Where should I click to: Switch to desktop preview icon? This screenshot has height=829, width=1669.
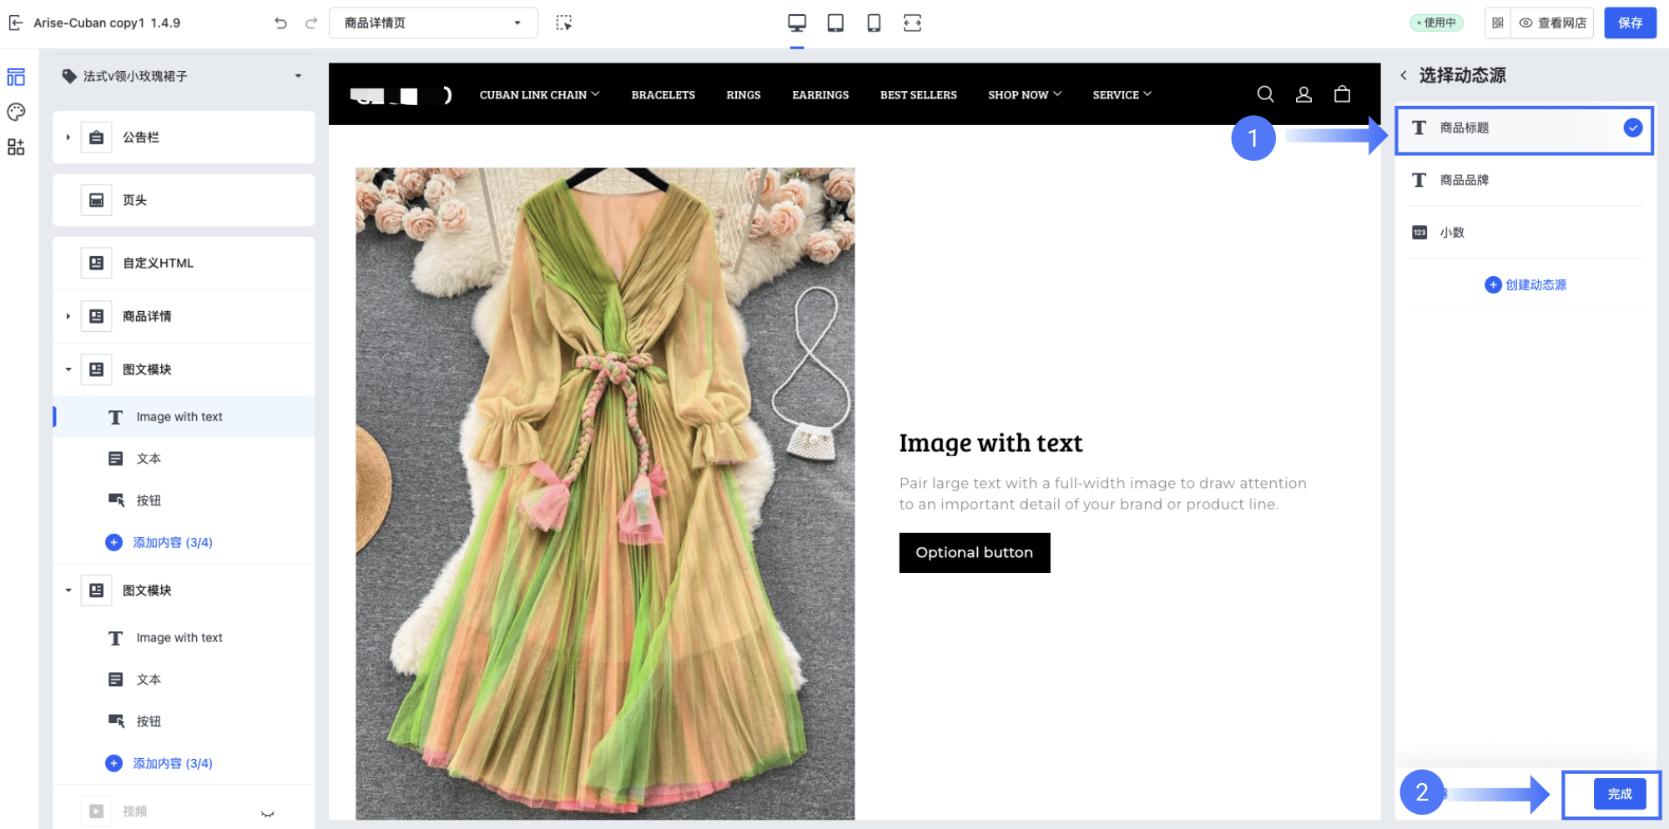[x=797, y=23]
